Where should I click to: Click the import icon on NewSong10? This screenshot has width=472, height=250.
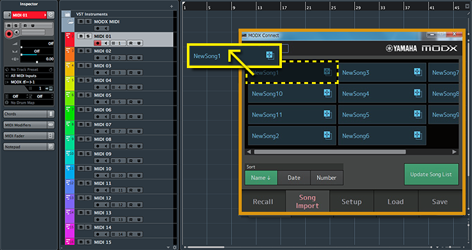click(x=327, y=94)
